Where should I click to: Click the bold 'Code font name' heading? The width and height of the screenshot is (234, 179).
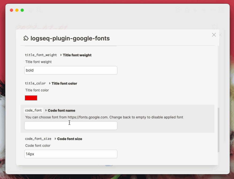click(x=62, y=111)
